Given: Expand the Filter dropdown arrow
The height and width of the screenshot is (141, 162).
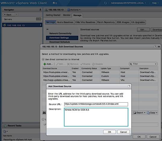Looking at the screenshot, I should pos(156,64).
